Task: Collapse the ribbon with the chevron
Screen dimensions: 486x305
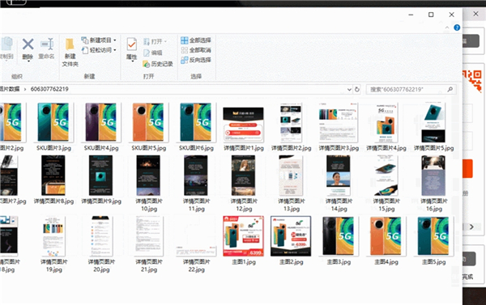Action: (x=447, y=28)
